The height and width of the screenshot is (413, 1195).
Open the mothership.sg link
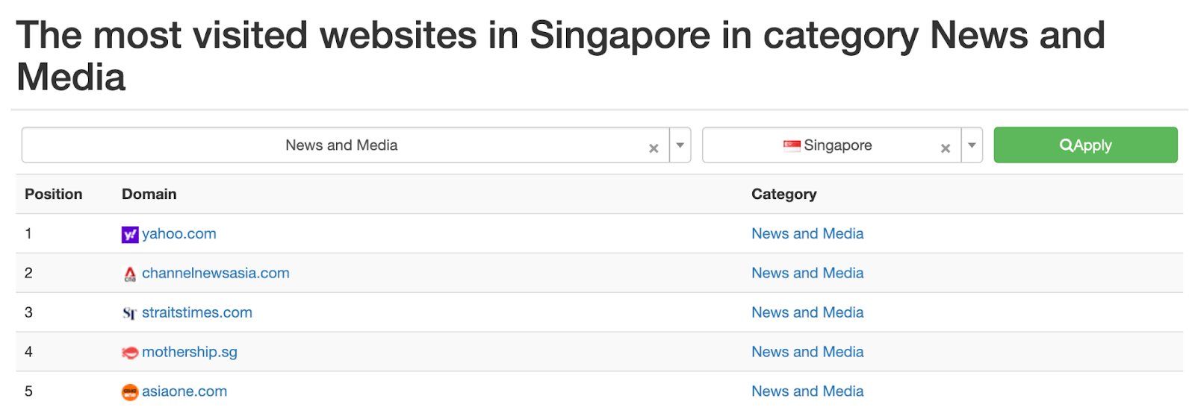[190, 352]
